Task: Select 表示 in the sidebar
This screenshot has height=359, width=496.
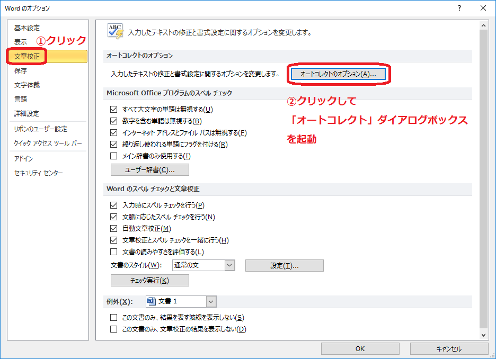Action: coord(21,41)
